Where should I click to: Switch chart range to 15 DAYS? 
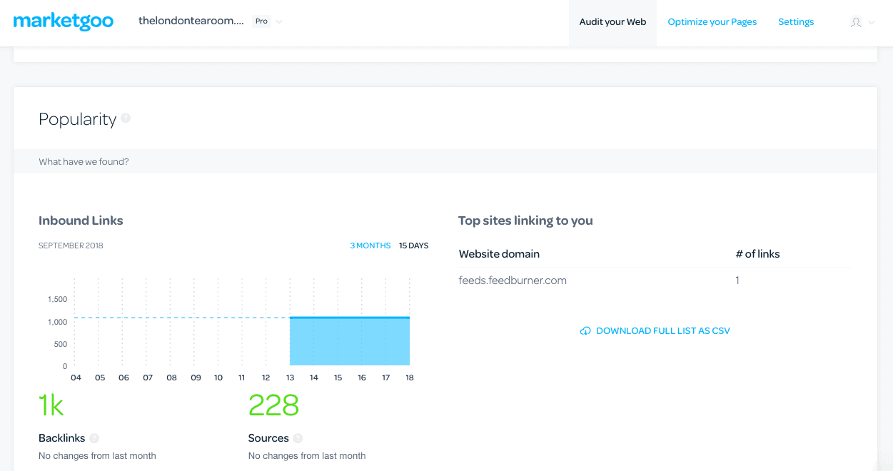413,245
